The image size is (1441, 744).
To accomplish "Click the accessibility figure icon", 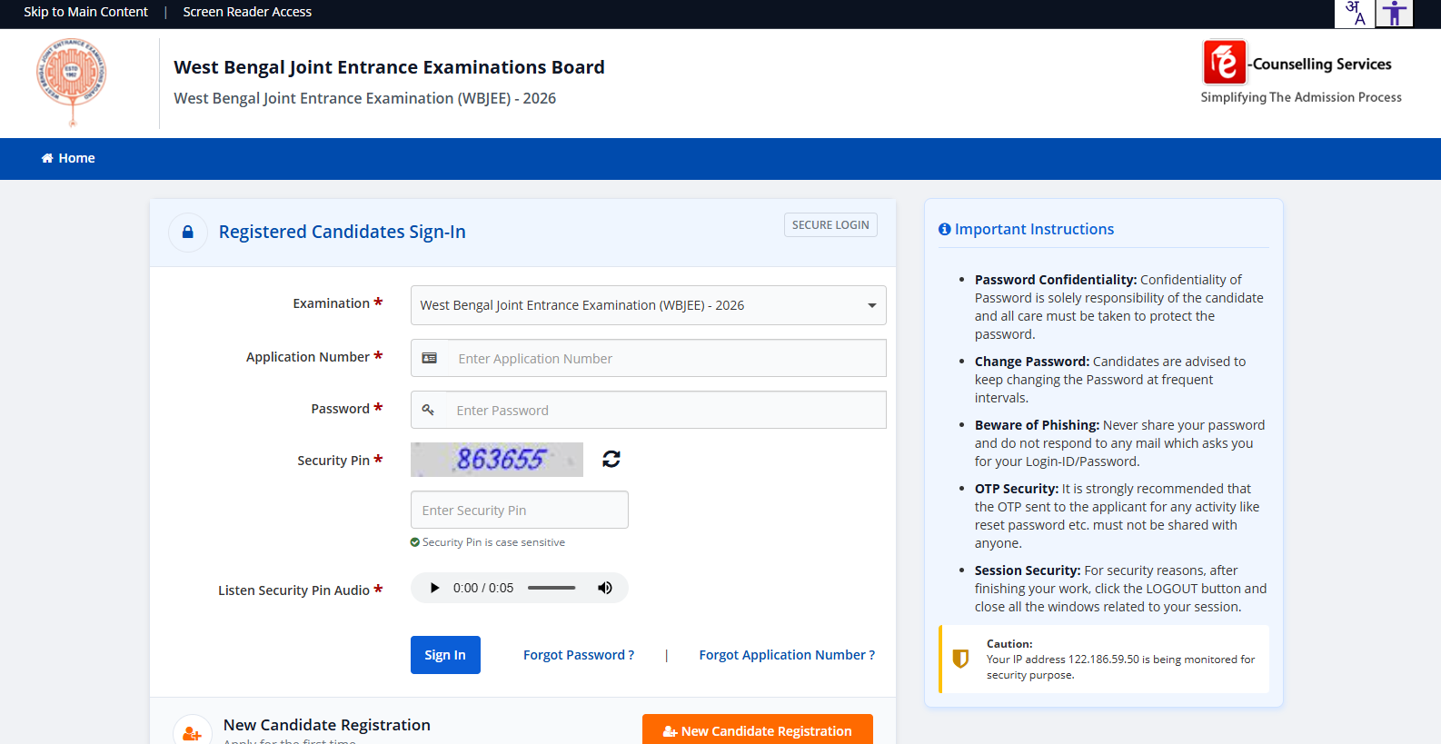I will point(1394,14).
